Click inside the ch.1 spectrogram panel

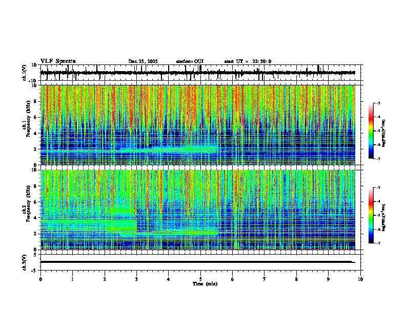pos(198,125)
